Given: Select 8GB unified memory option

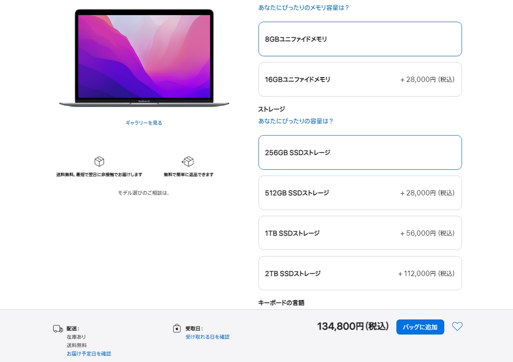Looking at the screenshot, I should [x=360, y=39].
